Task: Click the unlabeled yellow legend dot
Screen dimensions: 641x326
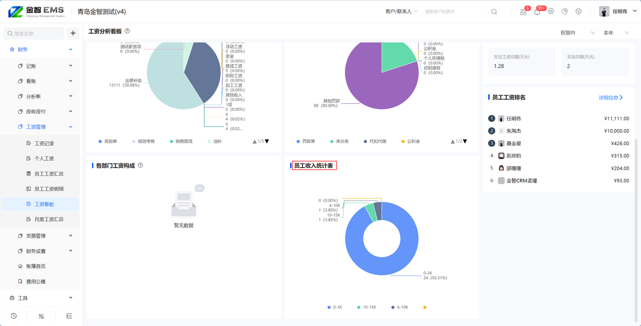Action: tap(425, 307)
